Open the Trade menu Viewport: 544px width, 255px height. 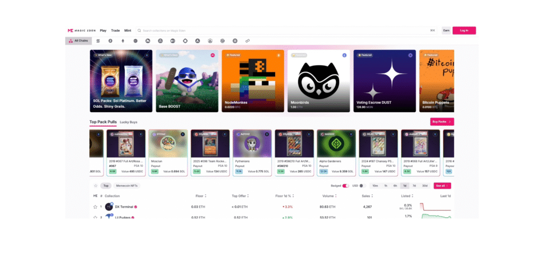point(115,31)
